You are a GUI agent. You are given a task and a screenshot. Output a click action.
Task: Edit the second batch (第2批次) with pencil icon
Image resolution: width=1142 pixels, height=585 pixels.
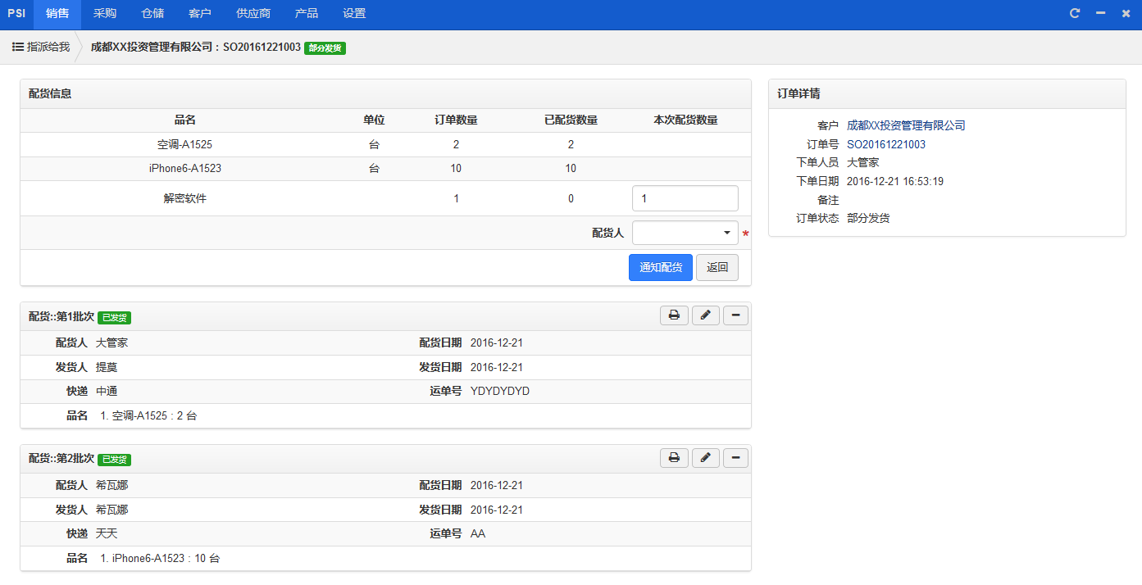coord(705,458)
